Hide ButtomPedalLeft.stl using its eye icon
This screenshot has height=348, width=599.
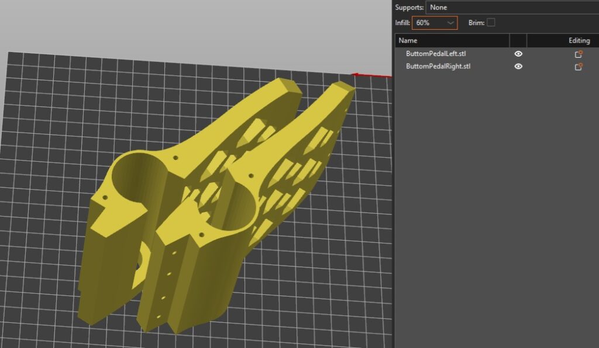(518, 54)
